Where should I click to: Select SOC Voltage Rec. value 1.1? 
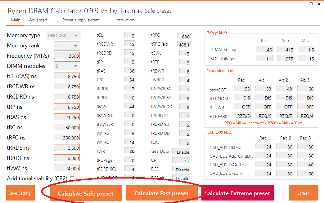point(264,59)
